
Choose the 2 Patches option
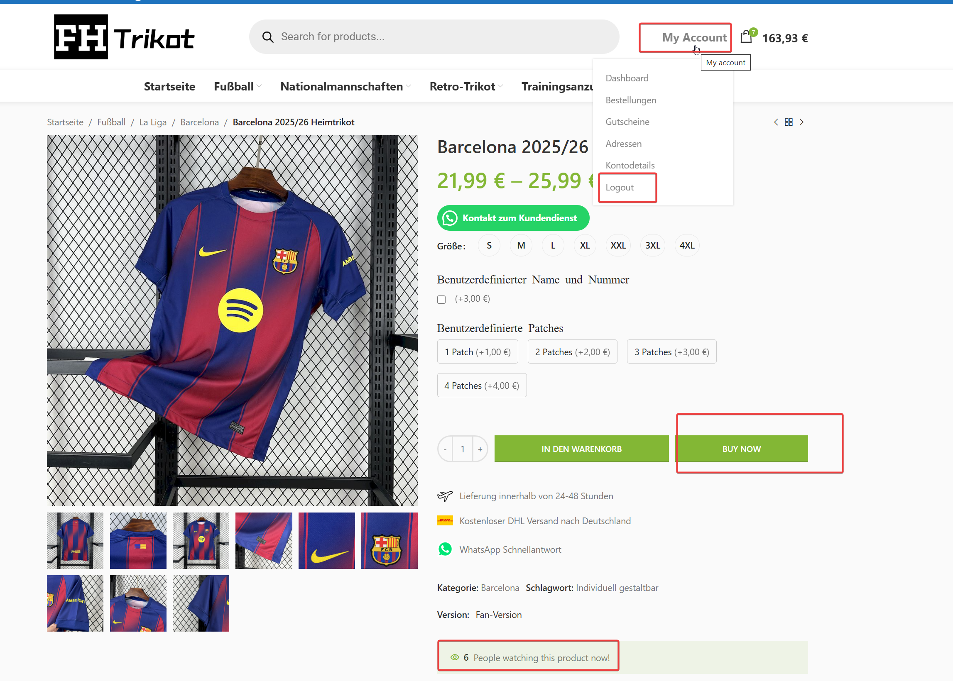point(572,351)
